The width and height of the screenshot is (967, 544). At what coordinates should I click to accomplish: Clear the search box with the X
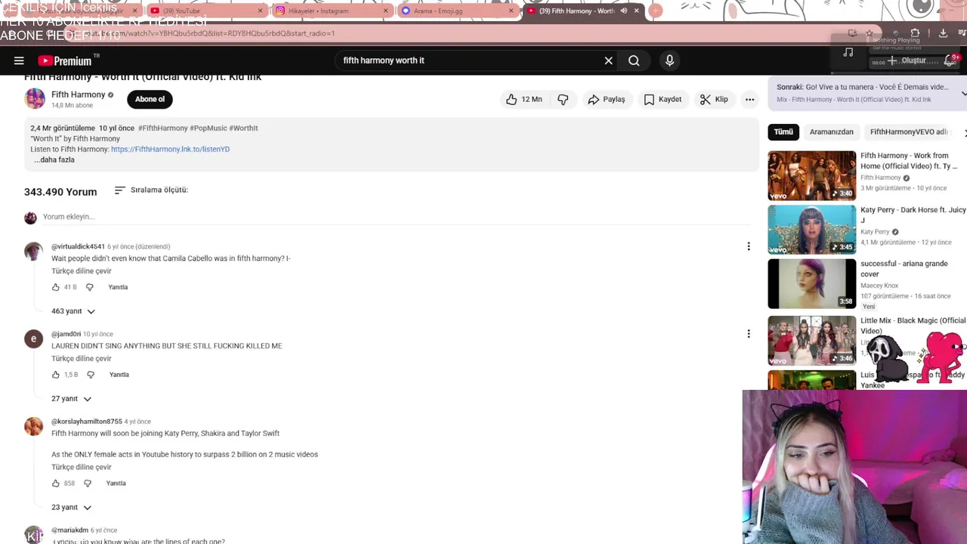[x=608, y=60]
